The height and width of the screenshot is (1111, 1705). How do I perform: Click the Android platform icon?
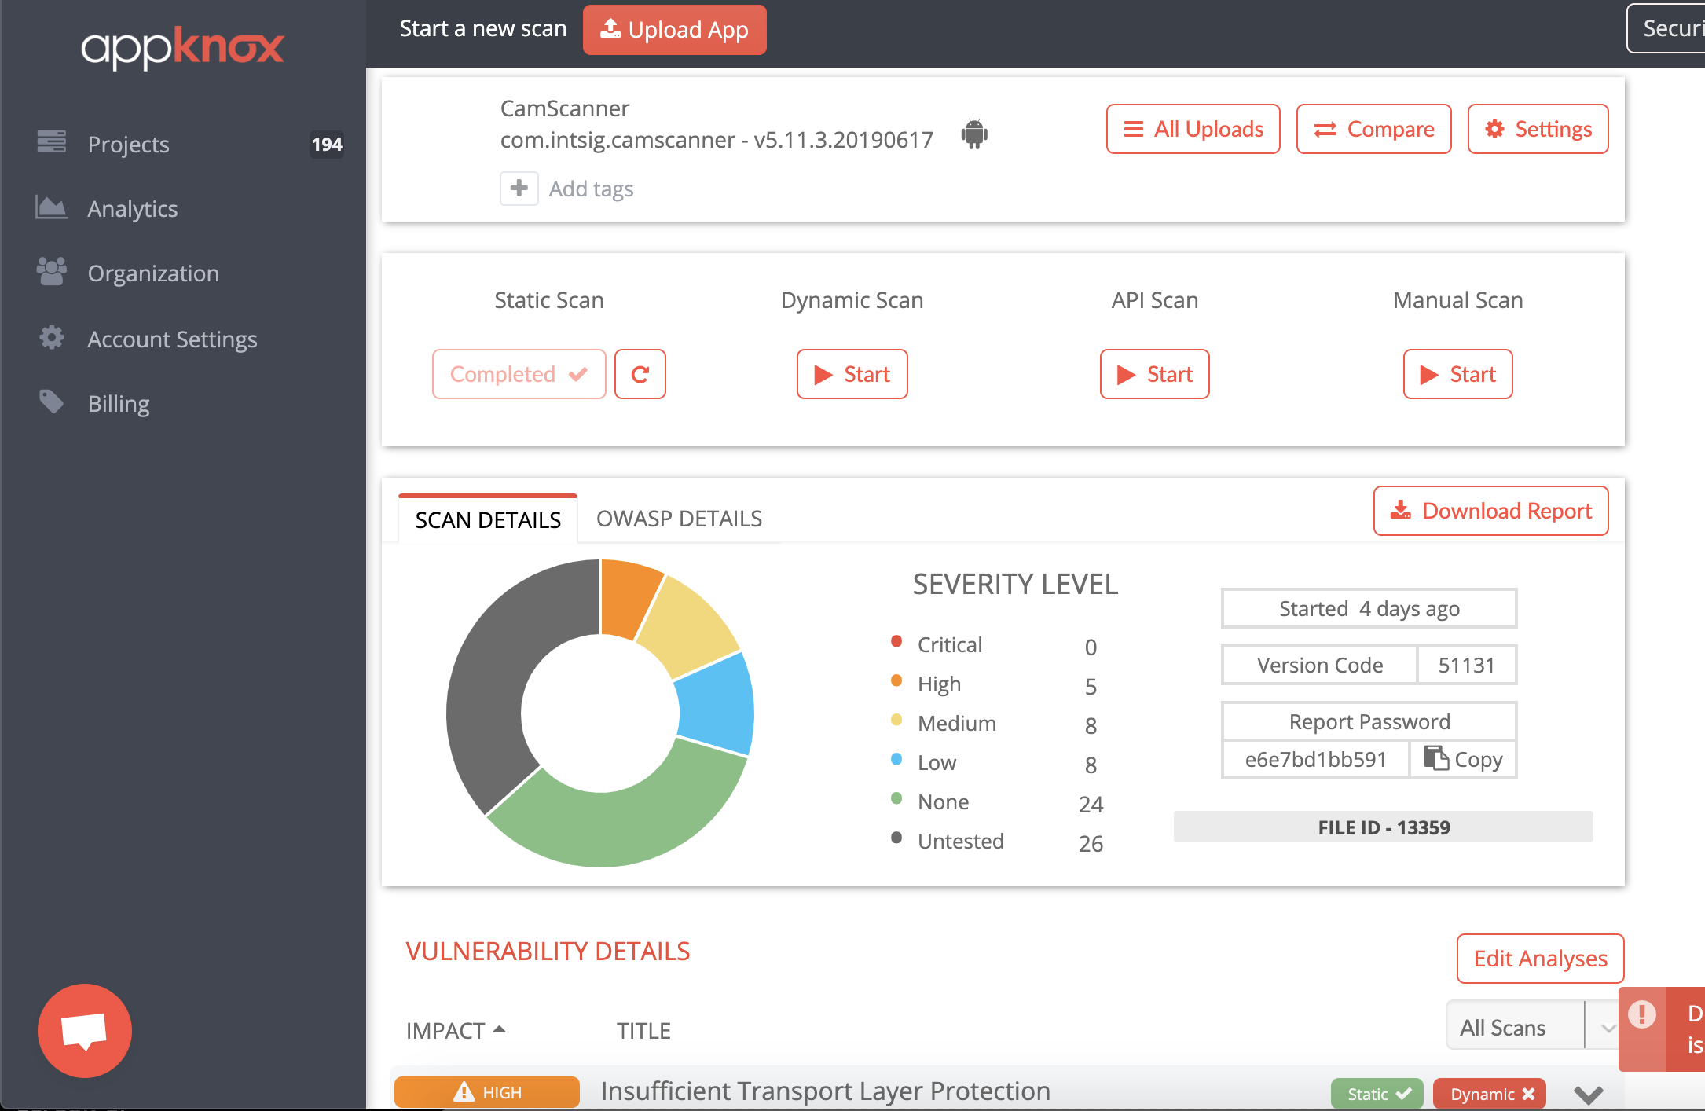(x=973, y=134)
